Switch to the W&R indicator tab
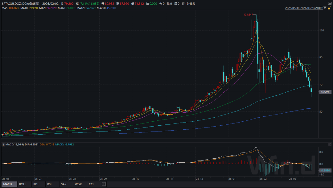Viewport: 333px width, 188px height. (x=78, y=184)
